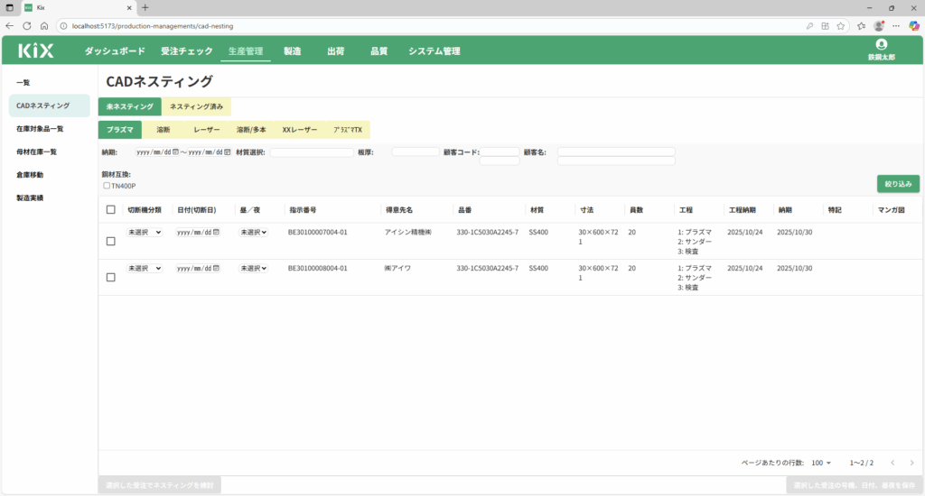Viewport: 925px width, 496px height.
Task: Switch to the ネスティング済み tab
Action: click(196, 106)
